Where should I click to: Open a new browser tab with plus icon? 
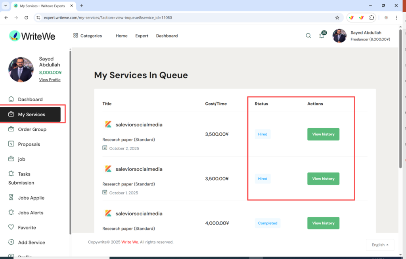(82, 6)
